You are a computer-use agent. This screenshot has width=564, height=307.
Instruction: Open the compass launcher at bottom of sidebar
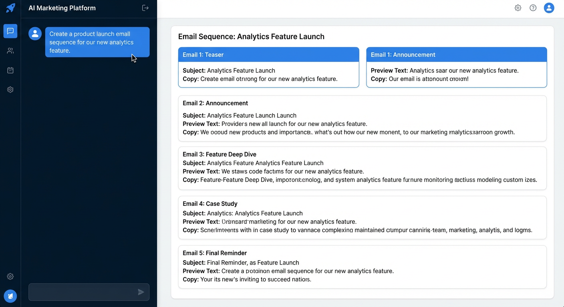(x=10, y=296)
